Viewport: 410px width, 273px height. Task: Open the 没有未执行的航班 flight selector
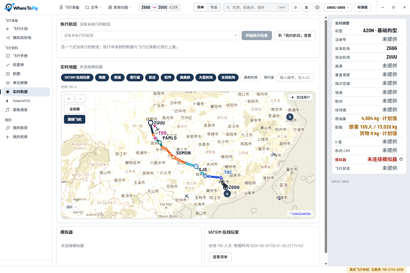click(150, 35)
